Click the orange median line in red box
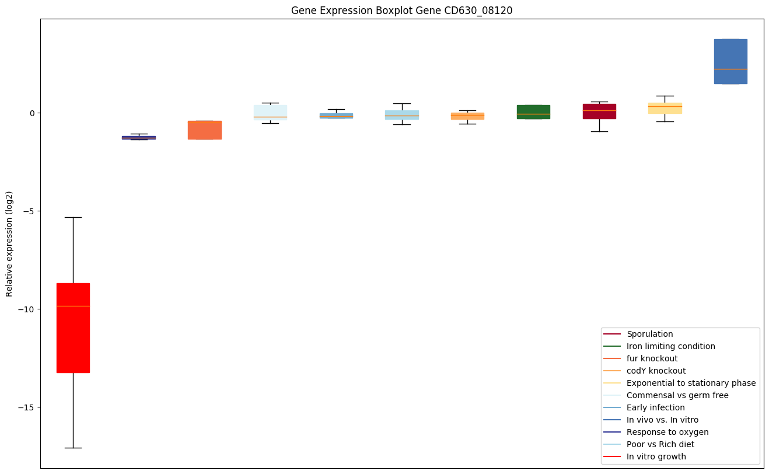The height and width of the screenshot is (474, 769). (73, 306)
